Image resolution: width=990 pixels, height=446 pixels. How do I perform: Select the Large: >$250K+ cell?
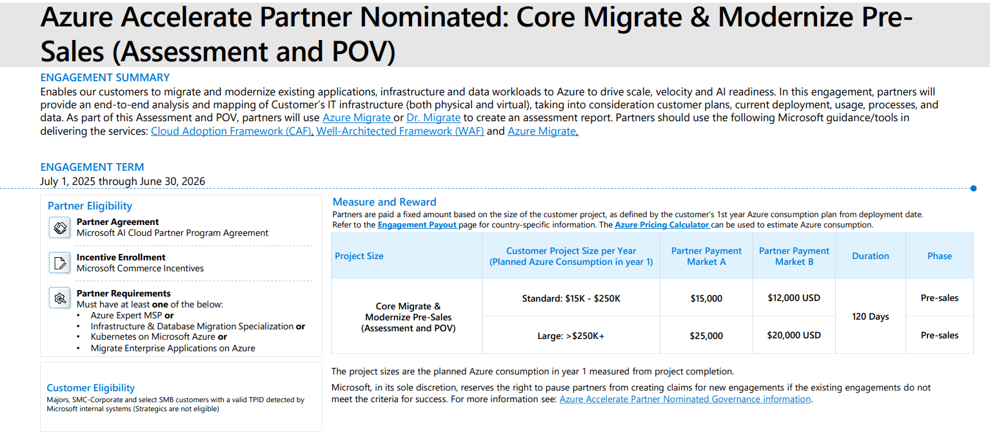(571, 336)
